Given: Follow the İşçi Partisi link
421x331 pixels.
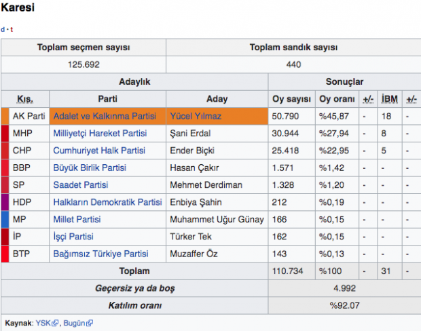Looking at the screenshot, I should click(73, 237).
